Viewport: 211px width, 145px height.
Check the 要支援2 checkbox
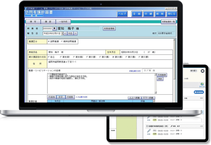[x=74, y=57]
